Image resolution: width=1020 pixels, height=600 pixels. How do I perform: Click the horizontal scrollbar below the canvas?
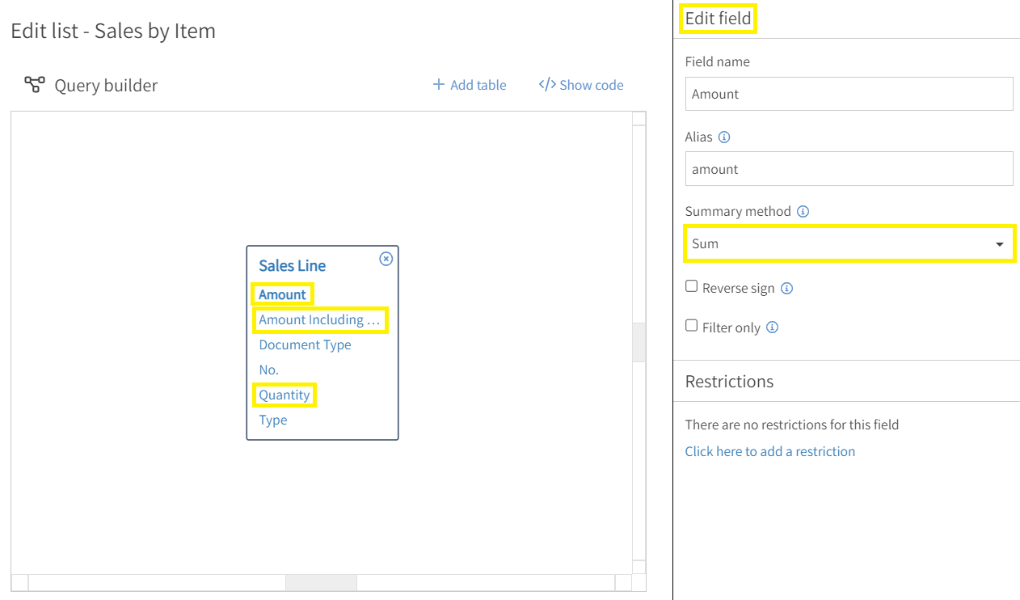click(x=321, y=582)
